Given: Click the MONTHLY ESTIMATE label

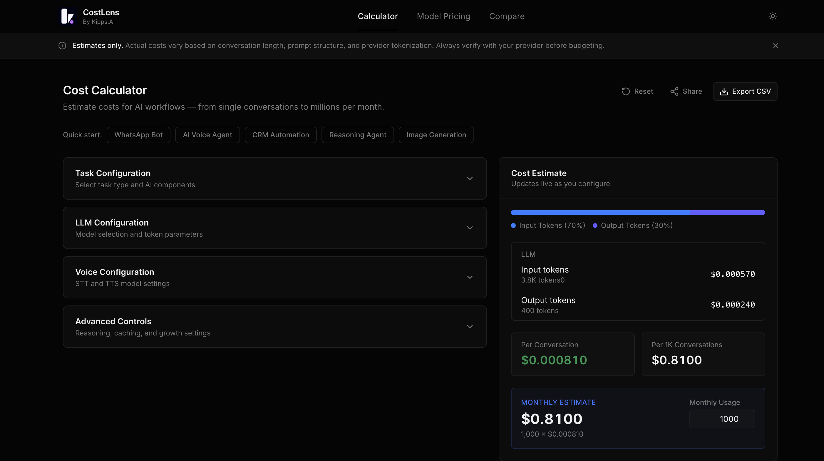Looking at the screenshot, I should pos(558,402).
